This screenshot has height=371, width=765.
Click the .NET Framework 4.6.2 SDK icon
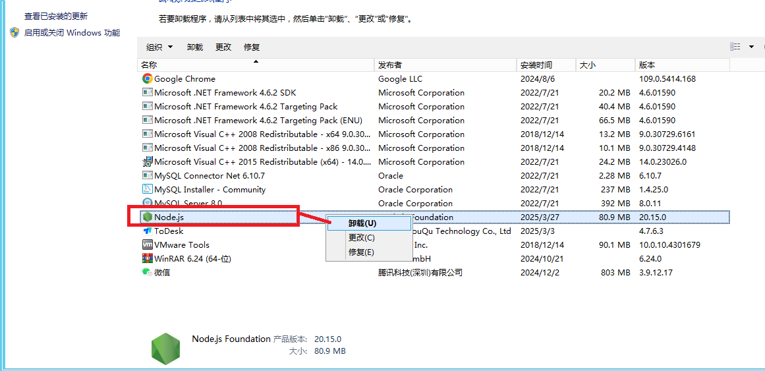pos(148,92)
